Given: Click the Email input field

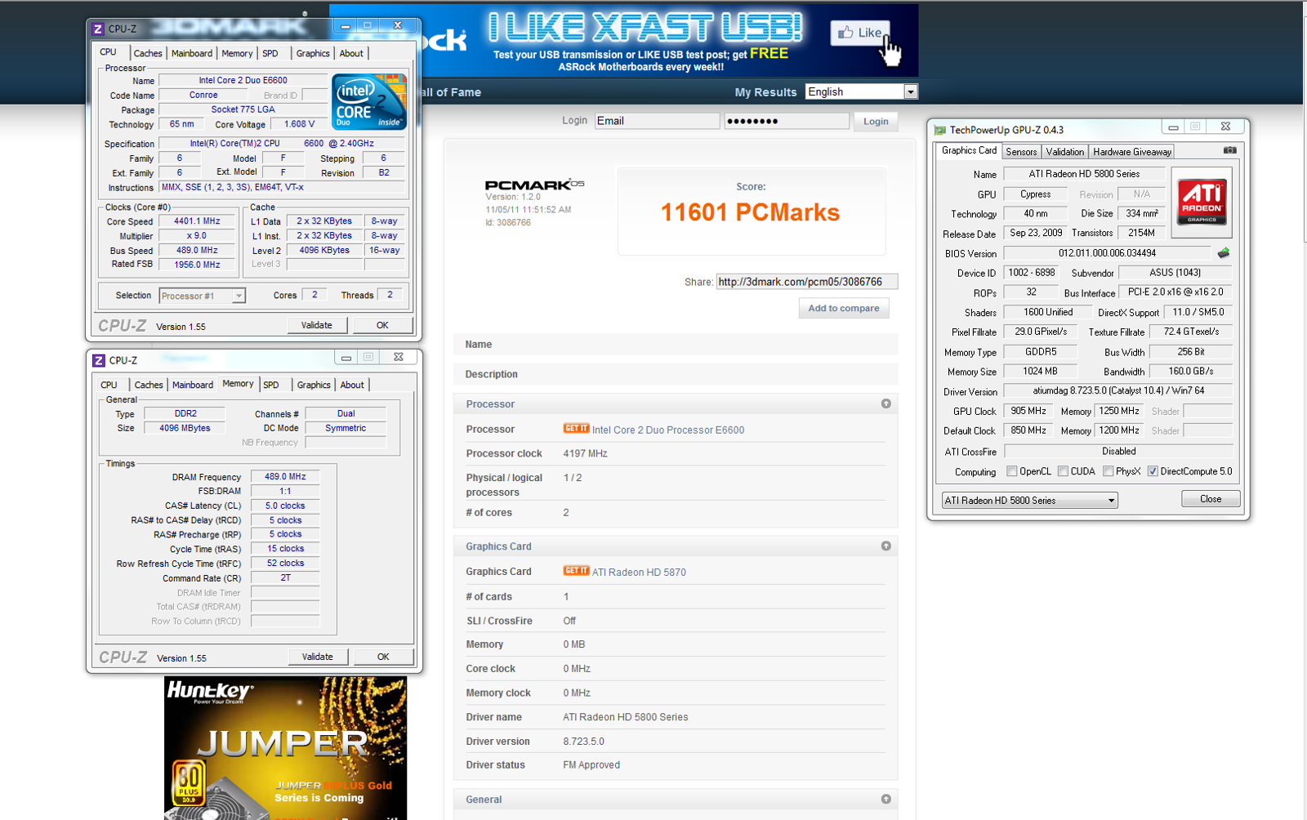Looking at the screenshot, I should tap(657, 121).
